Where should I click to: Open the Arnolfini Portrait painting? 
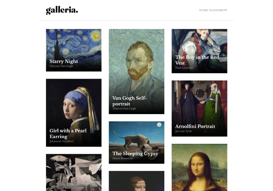tap(199, 108)
